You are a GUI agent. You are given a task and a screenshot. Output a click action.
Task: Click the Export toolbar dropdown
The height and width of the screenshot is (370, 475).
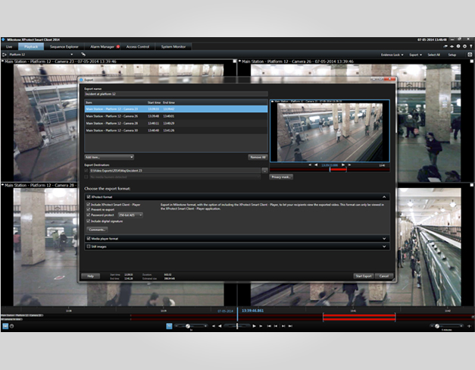tap(415, 55)
